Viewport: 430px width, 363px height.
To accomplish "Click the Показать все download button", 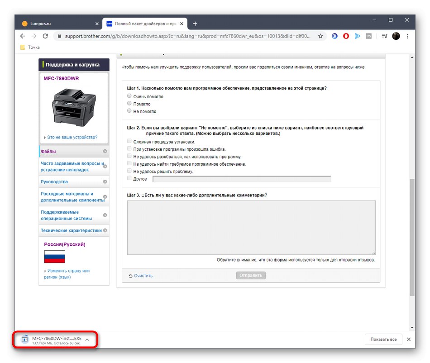I will point(383,339).
